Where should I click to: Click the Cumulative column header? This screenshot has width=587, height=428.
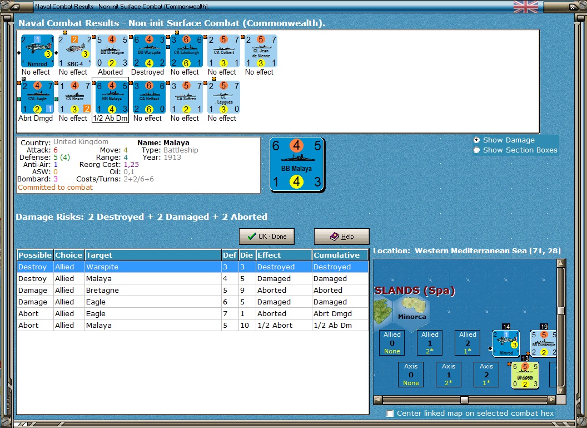tap(340, 255)
